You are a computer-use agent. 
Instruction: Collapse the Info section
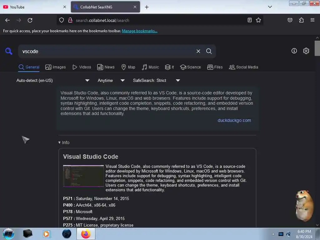64,142
